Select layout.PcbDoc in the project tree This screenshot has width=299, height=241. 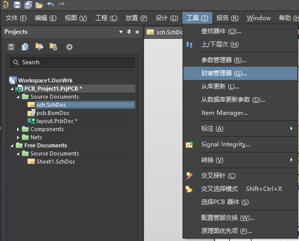point(57,121)
